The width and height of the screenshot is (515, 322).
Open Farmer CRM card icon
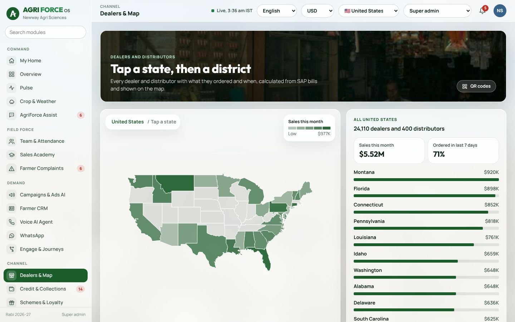(12, 209)
